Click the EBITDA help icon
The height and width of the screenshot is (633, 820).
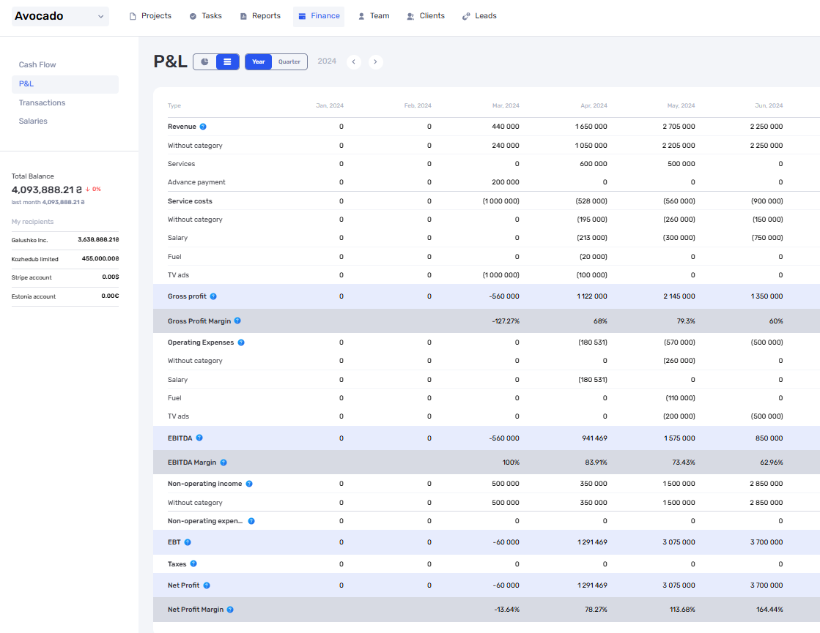[199, 438]
